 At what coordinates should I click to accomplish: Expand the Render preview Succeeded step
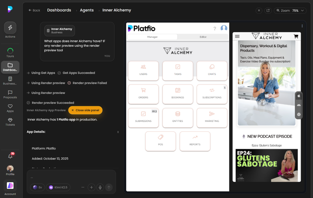(x=50, y=103)
